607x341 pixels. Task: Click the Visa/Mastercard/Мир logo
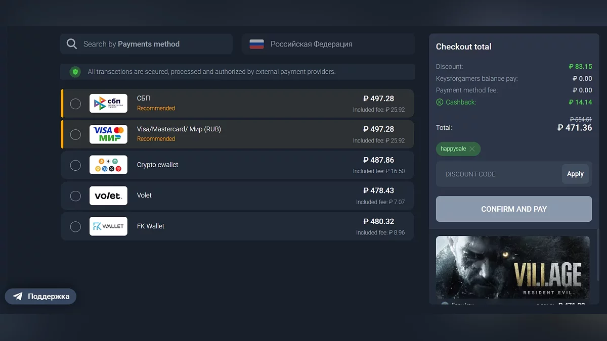coord(108,134)
